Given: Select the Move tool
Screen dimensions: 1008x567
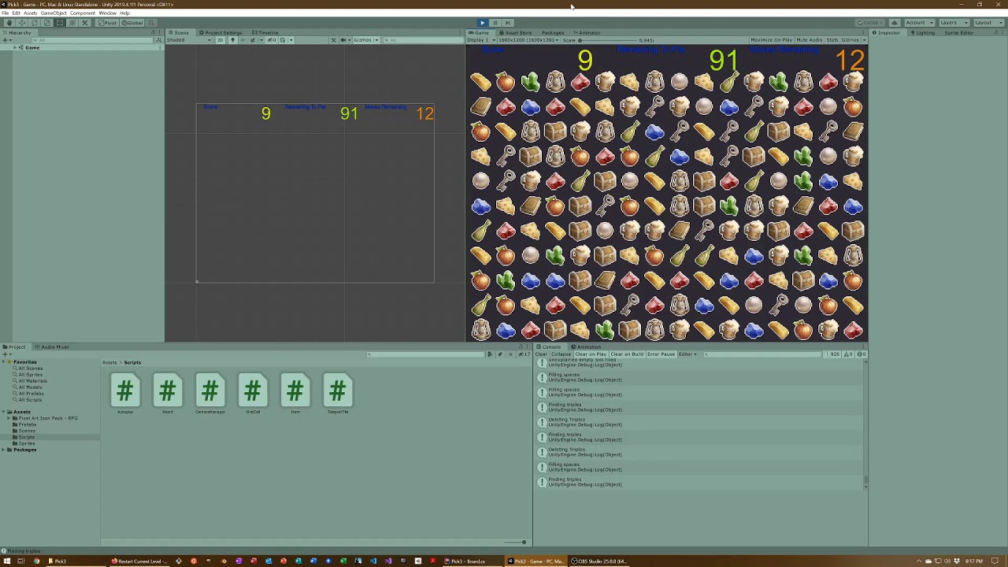Looking at the screenshot, I should pyautogui.click(x=21, y=23).
